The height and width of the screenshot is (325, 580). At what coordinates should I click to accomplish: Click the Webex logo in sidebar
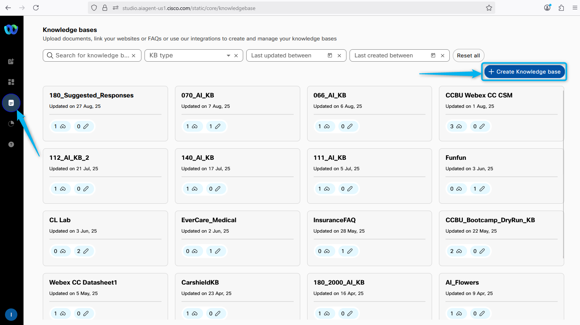11,30
